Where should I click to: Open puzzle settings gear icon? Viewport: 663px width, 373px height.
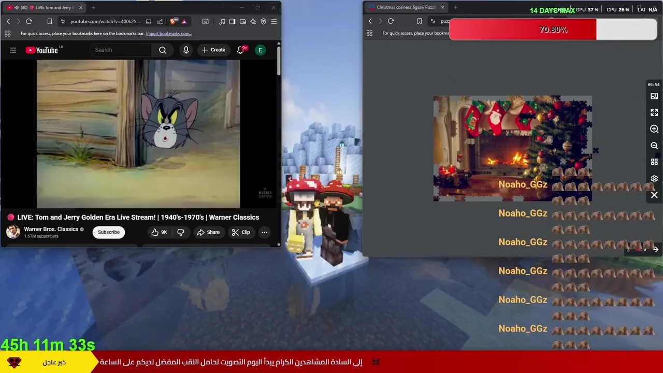[654, 179]
